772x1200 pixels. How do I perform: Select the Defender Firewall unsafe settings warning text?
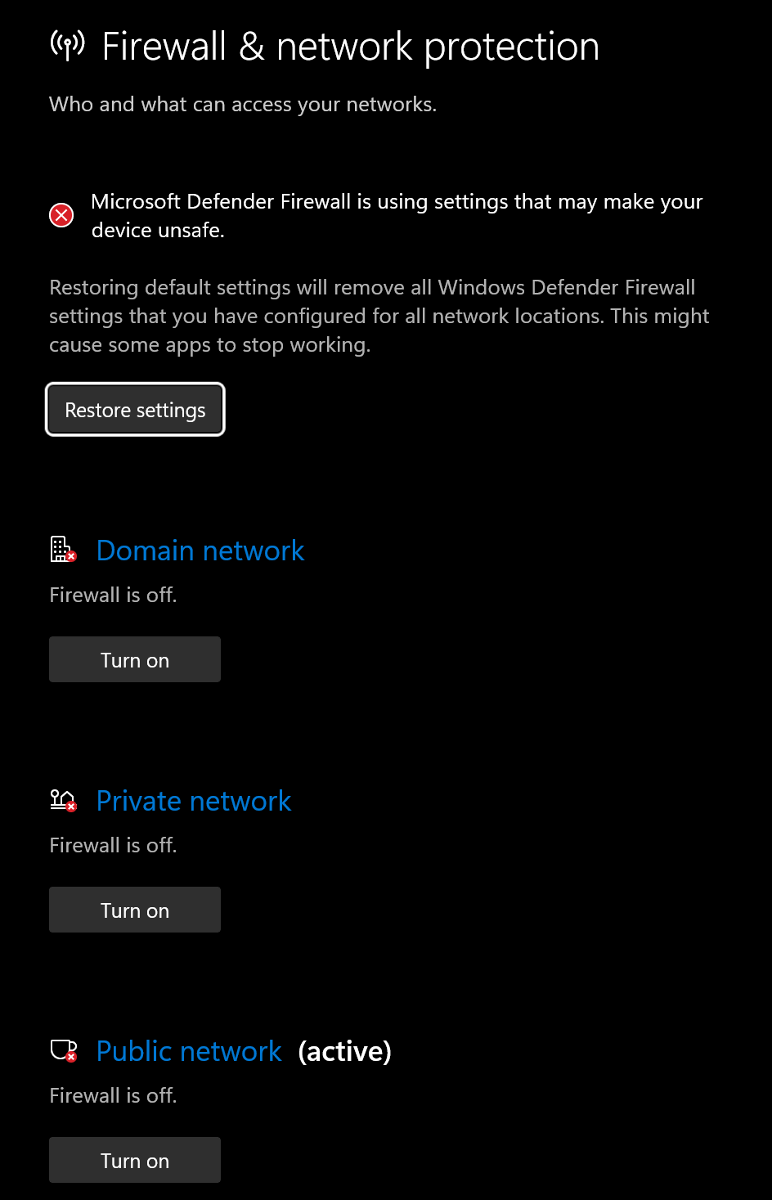click(x=397, y=216)
